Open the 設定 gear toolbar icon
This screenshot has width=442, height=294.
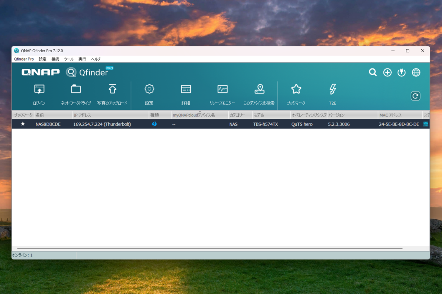click(149, 89)
